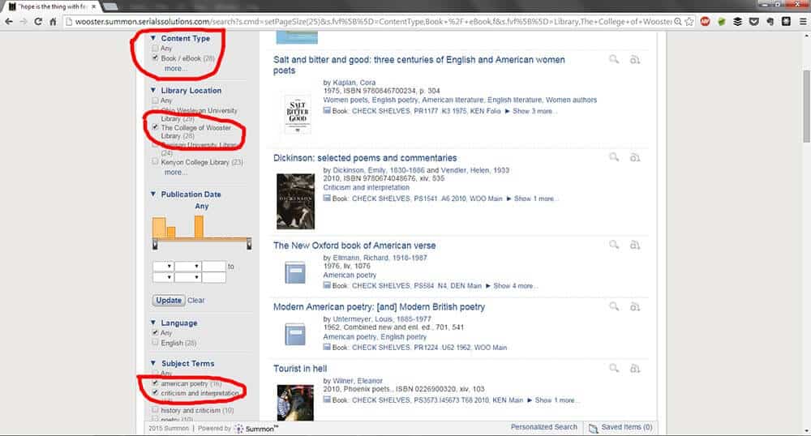Viewport: 811px width, 436px height.
Task: Click the page vertical scrollbar
Action: tap(806, 107)
